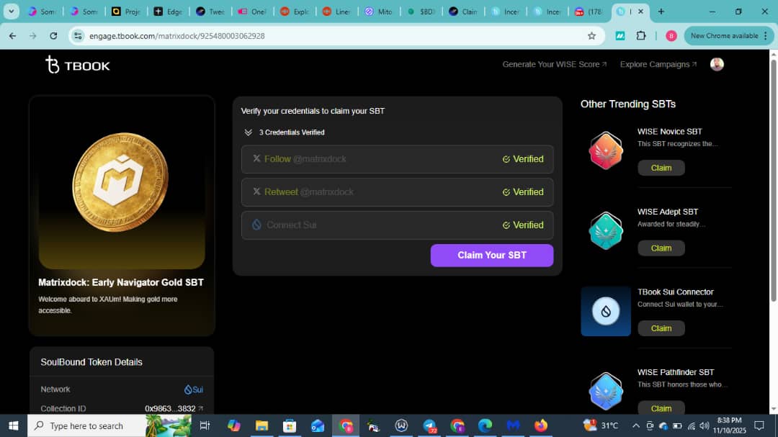Click the Verified status on Connect Sui row
This screenshot has width=778, height=437.
click(x=523, y=225)
